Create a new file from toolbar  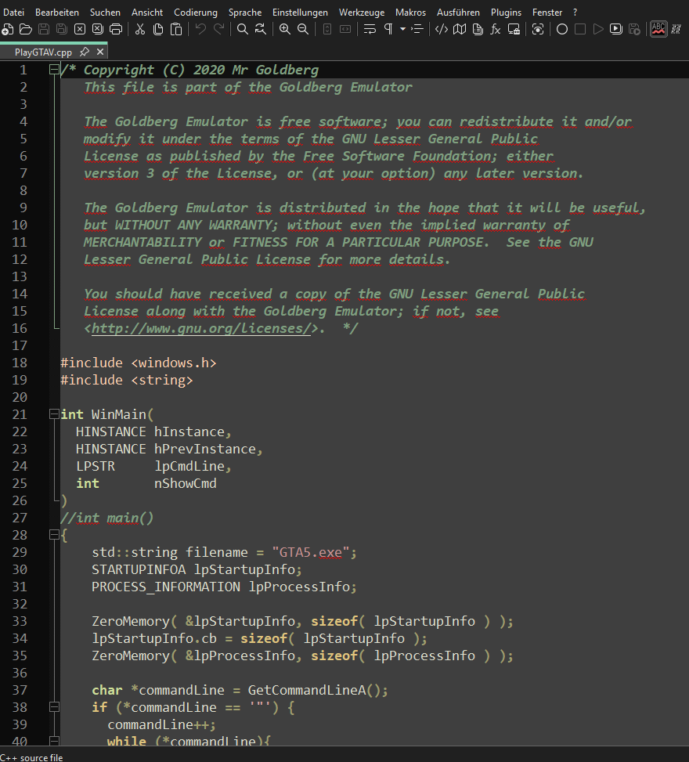click(7, 30)
